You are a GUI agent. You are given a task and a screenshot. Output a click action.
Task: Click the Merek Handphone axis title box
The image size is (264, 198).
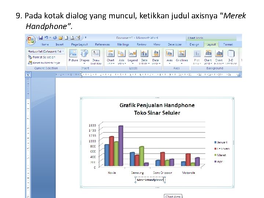(150, 180)
